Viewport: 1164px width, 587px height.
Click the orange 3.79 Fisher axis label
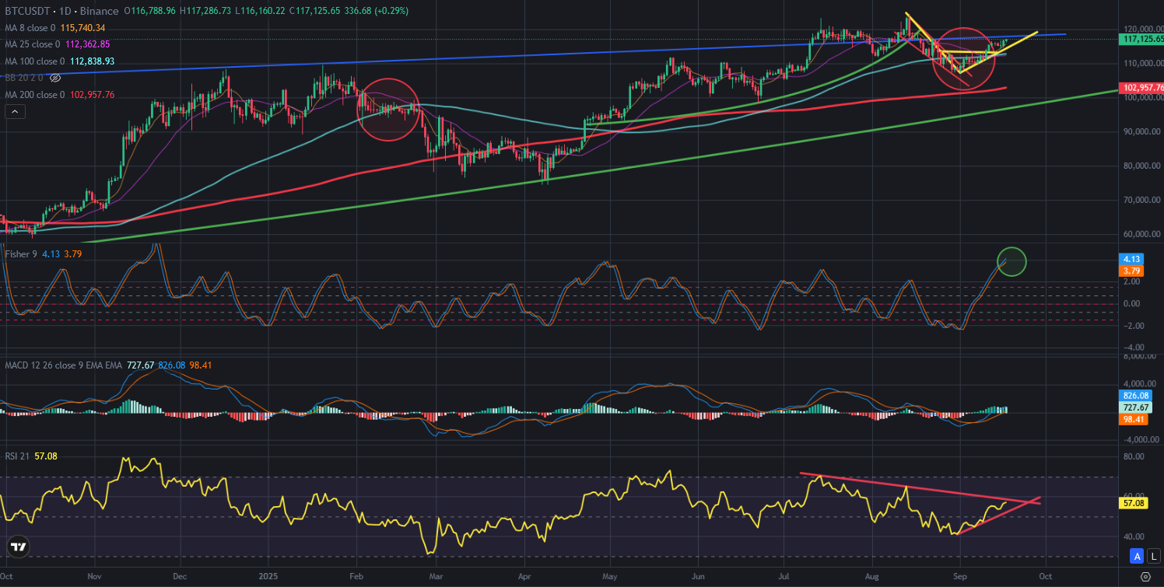point(1132,271)
